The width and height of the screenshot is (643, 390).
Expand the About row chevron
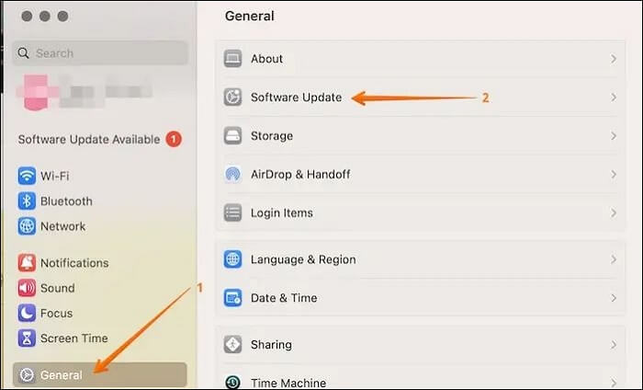point(613,59)
